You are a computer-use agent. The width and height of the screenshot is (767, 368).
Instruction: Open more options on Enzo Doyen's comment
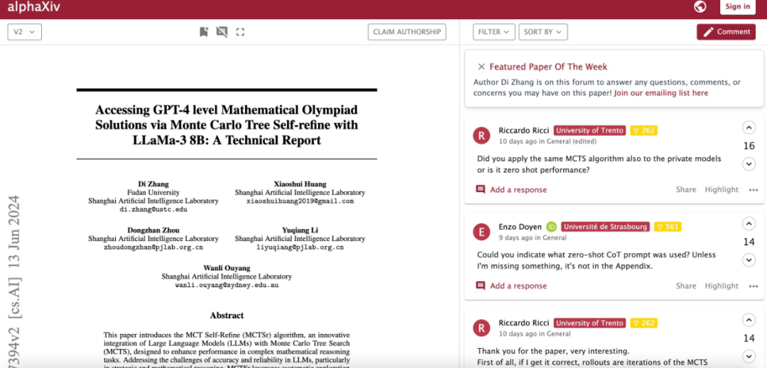click(754, 286)
